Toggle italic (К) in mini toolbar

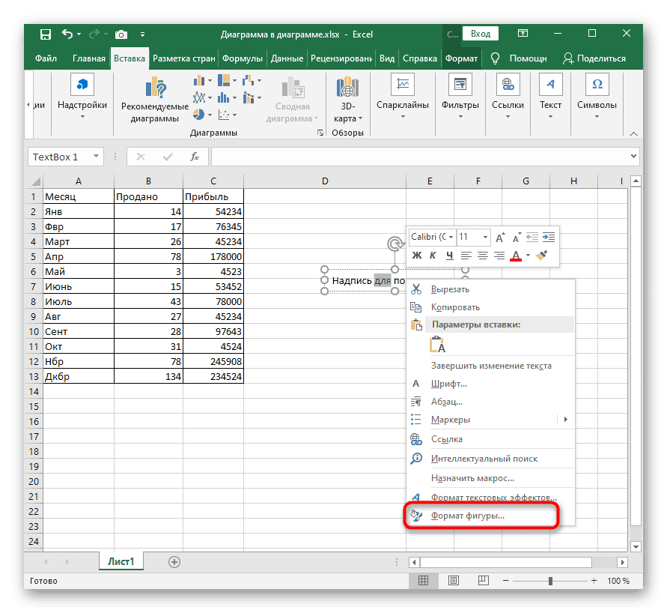point(433,256)
